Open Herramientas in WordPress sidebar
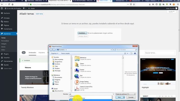The image size is (180, 101). [x=8, y=61]
